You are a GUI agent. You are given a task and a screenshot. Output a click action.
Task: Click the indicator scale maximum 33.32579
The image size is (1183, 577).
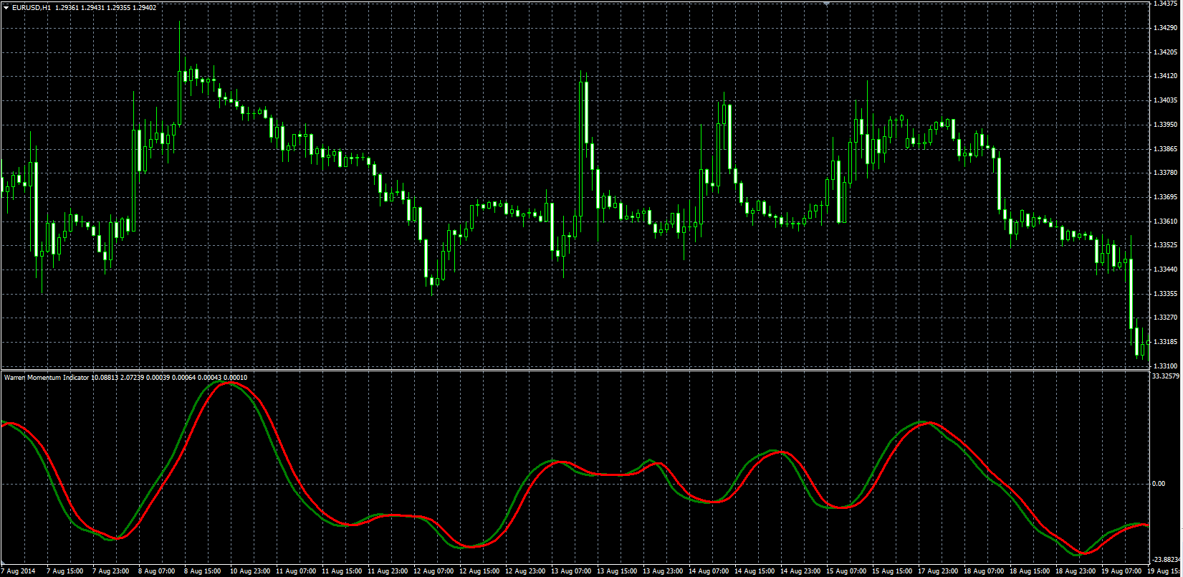tap(1167, 376)
